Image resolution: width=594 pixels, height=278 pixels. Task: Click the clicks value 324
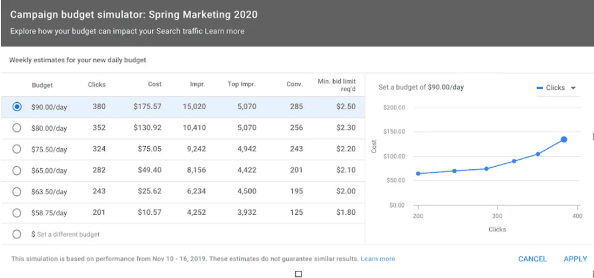point(99,149)
